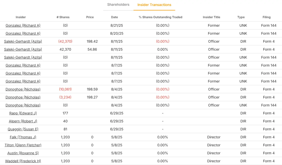Sort by the Type column header

pyautogui.click(x=241, y=17)
